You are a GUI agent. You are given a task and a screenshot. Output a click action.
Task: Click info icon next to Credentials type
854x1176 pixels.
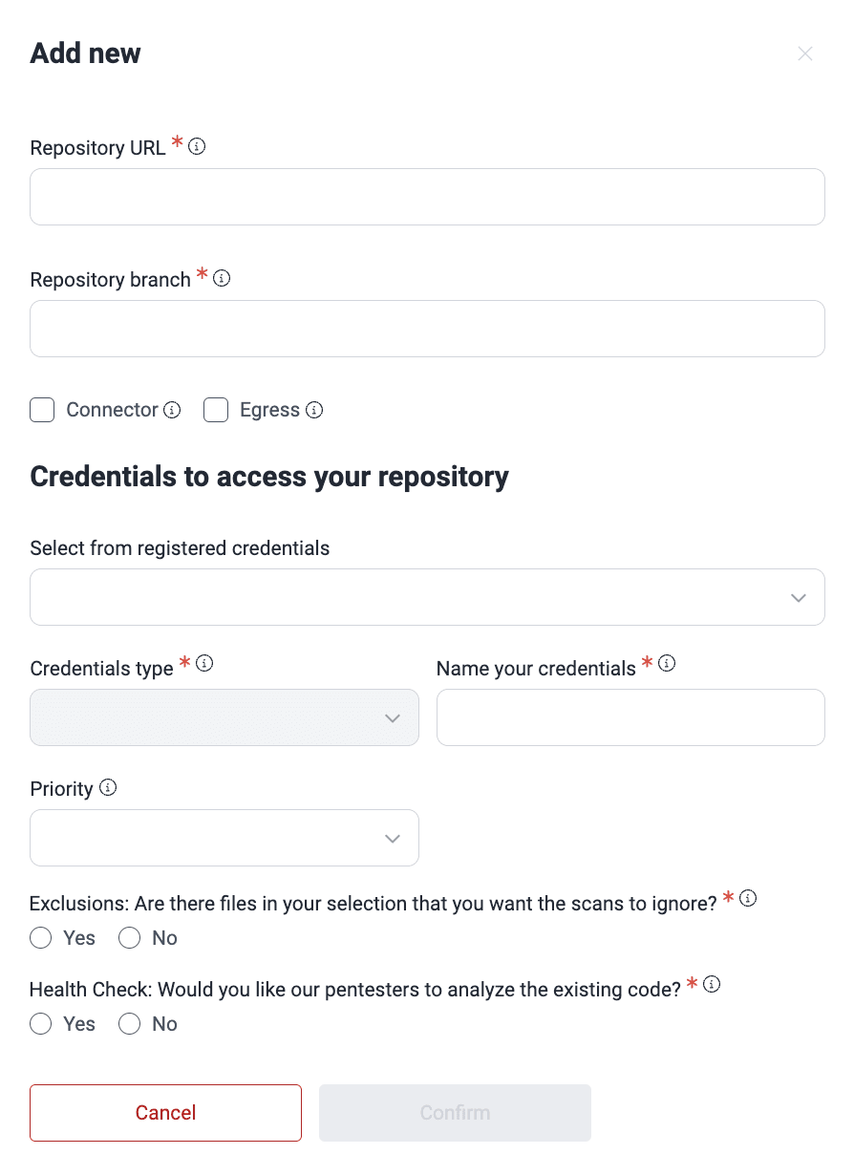pyautogui.click(x=204, y=663)
